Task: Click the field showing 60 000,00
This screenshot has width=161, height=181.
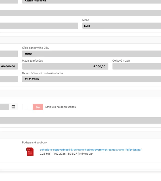Action: point(9,66)
